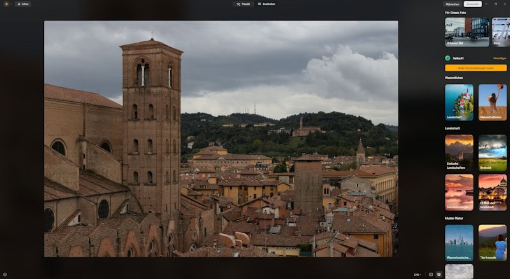Open the zoom percentage dropdown
The width and height of the screenshot is (510, 279).
(416, 275)
